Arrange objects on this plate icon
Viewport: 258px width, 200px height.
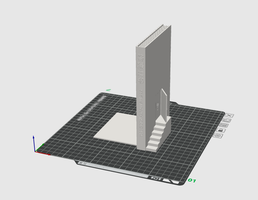point(224,126)
